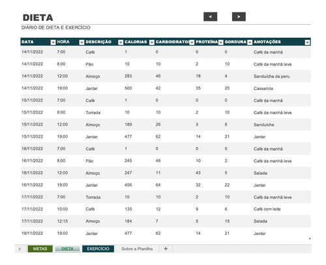Image resolution: width=326 pixels, height=265 pixels.
Task: Select the Salada note on 16/11/2022 row
Action: (x=260, y=173)
